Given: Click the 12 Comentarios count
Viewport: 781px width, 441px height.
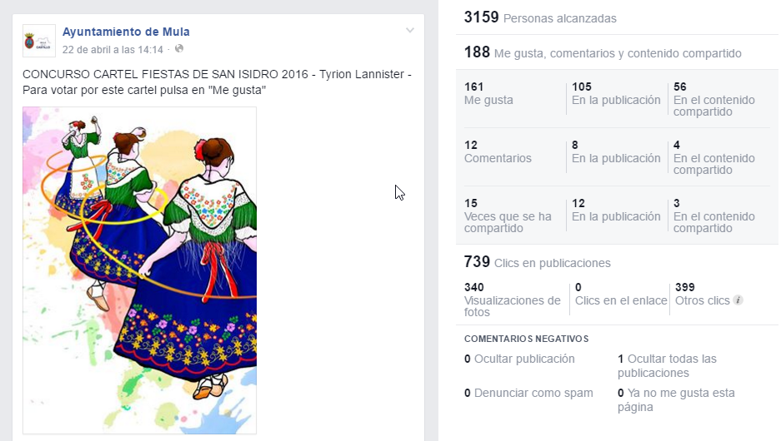Looking at the screenshot, I should 498,151.
